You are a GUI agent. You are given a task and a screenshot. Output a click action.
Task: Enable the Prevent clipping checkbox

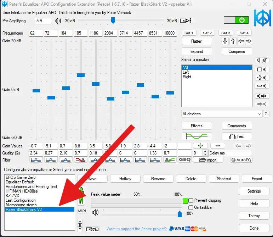click(191, 200)
